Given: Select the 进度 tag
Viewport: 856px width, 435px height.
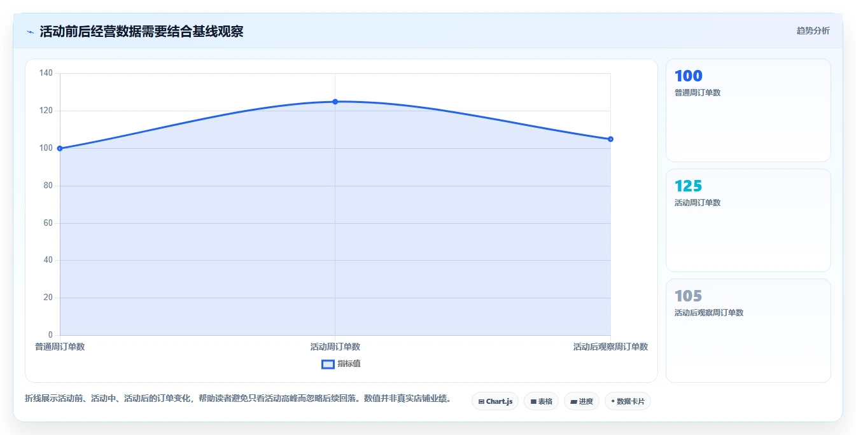Looking at the screenshot, I should (582, 401).
